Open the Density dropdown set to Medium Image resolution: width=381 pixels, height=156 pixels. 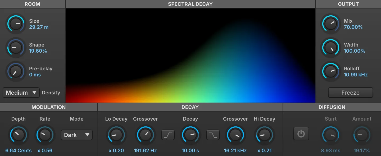(x=21, y=93)
